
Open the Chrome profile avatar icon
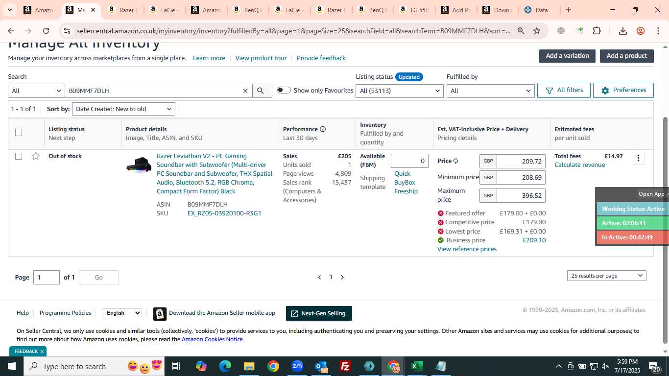tap(641, 31)
